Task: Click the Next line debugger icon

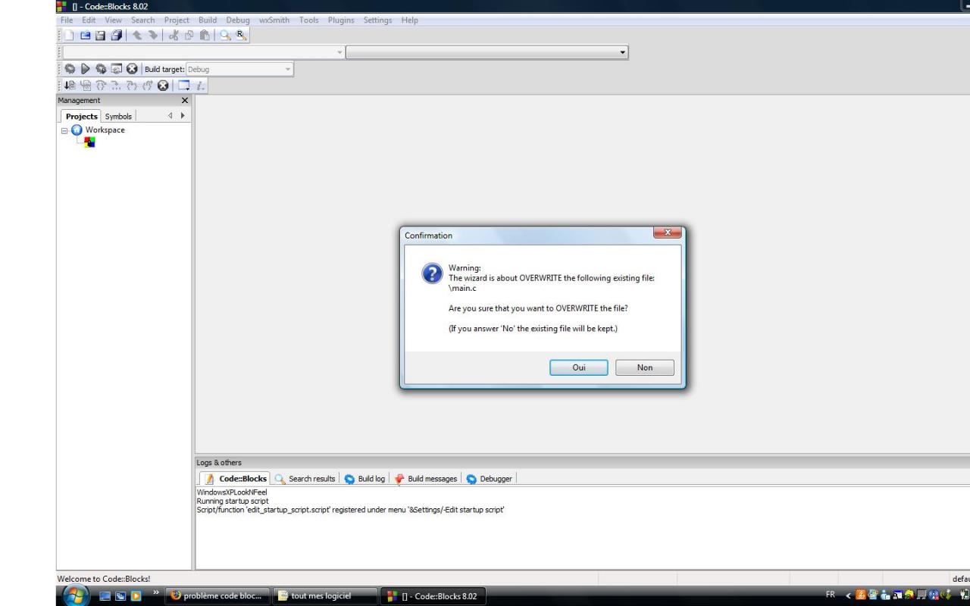Action: pyautogui.click(x=101, y=86)
